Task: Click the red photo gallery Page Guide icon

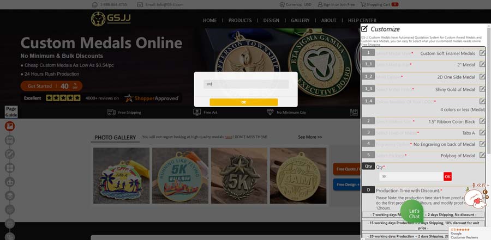Action: [10, 126]
